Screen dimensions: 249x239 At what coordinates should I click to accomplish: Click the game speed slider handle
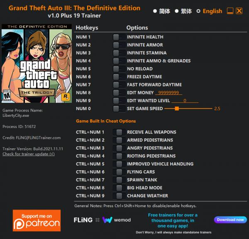point(177,109)
